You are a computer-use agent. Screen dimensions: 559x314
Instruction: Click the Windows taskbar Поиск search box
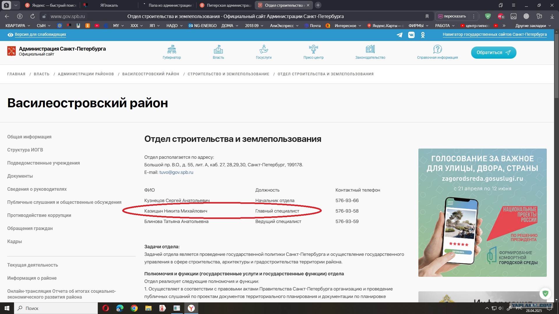click(56, 308)
